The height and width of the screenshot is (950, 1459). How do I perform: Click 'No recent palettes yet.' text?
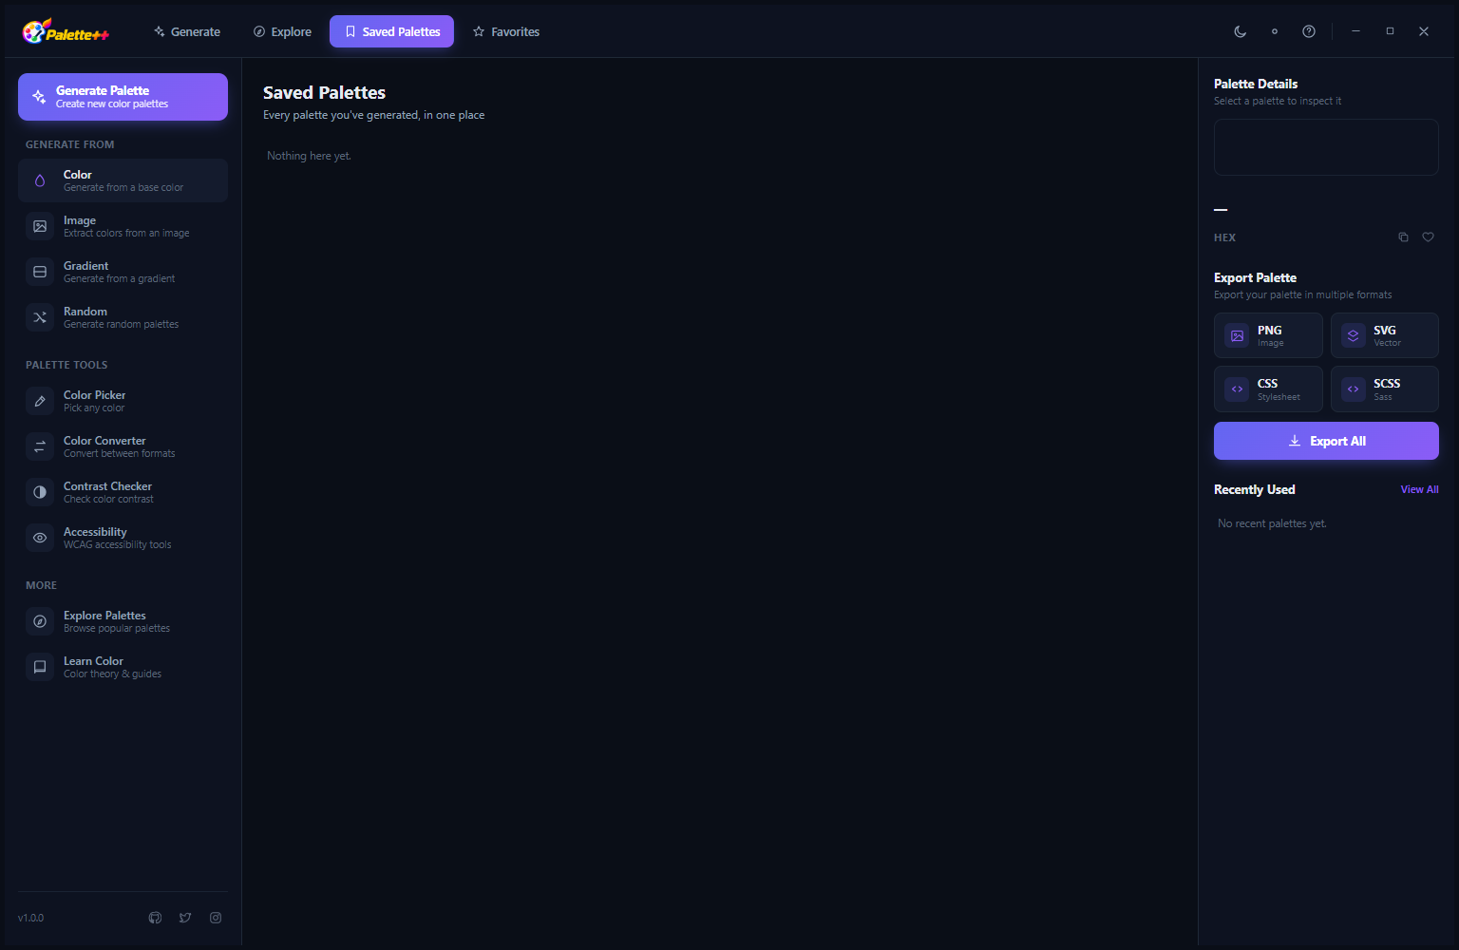tap(1272, 523)
